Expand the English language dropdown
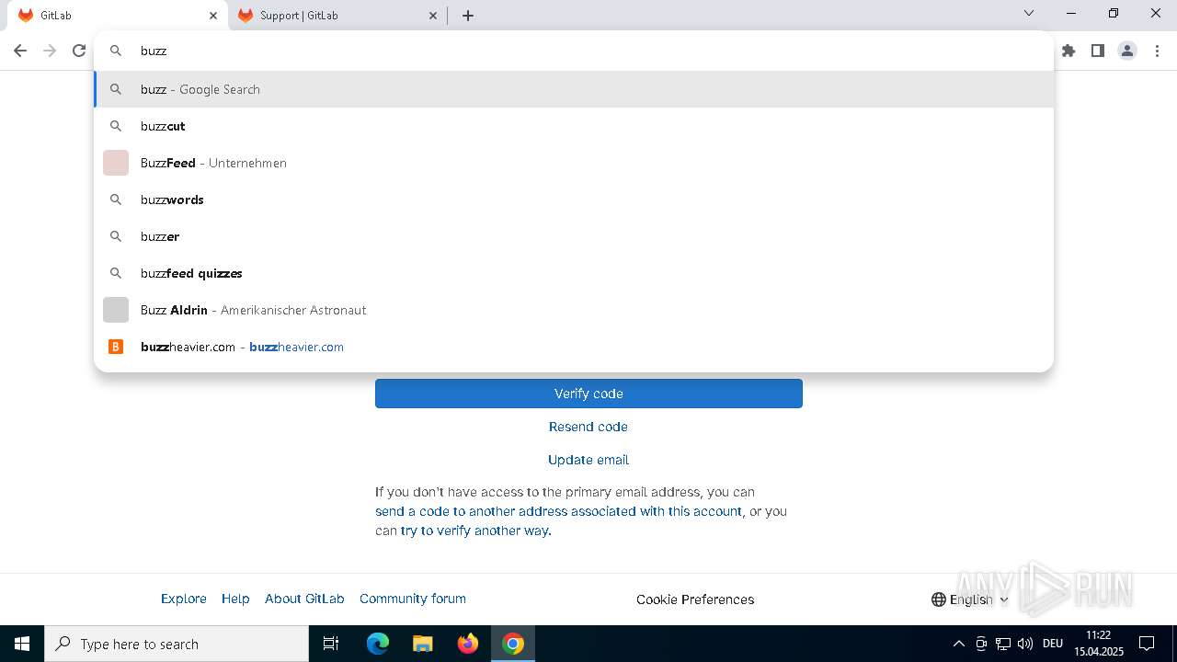Image resolution: width=1177 pixels, height=662 pixels. [970, 599]
